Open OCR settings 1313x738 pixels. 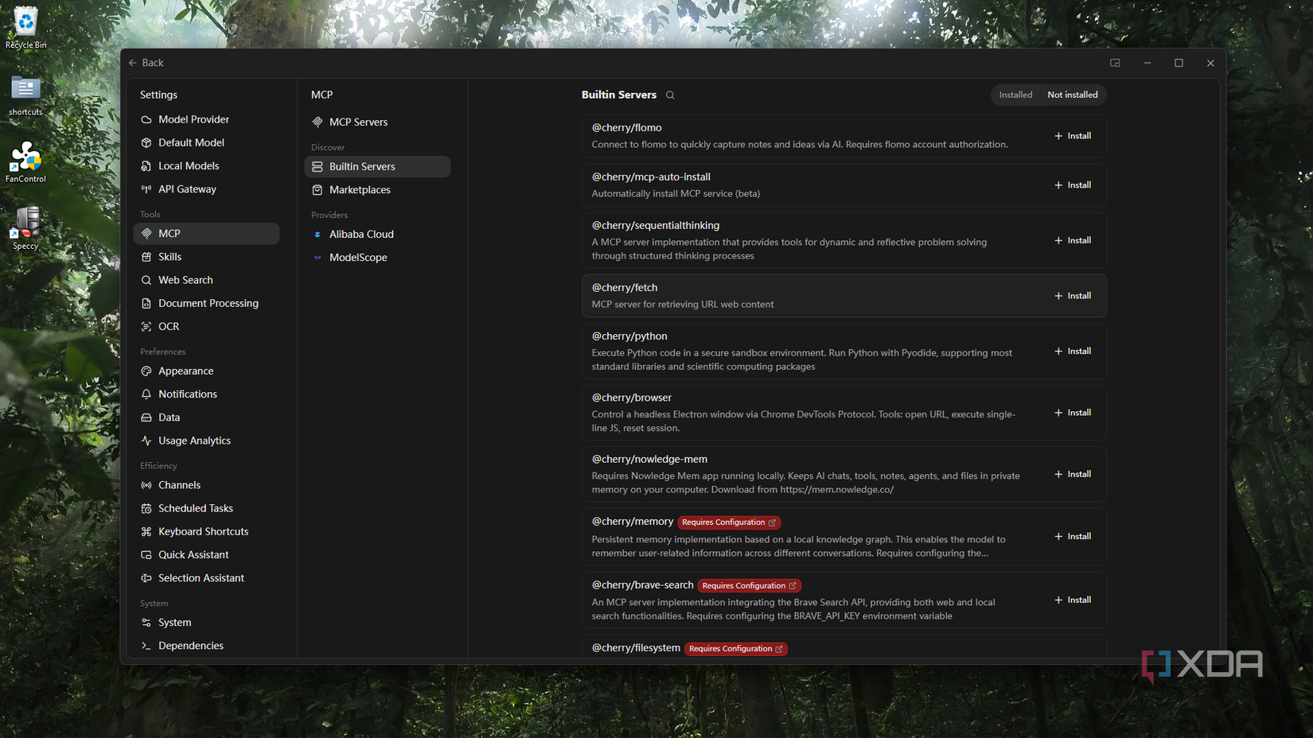point(206,326)
